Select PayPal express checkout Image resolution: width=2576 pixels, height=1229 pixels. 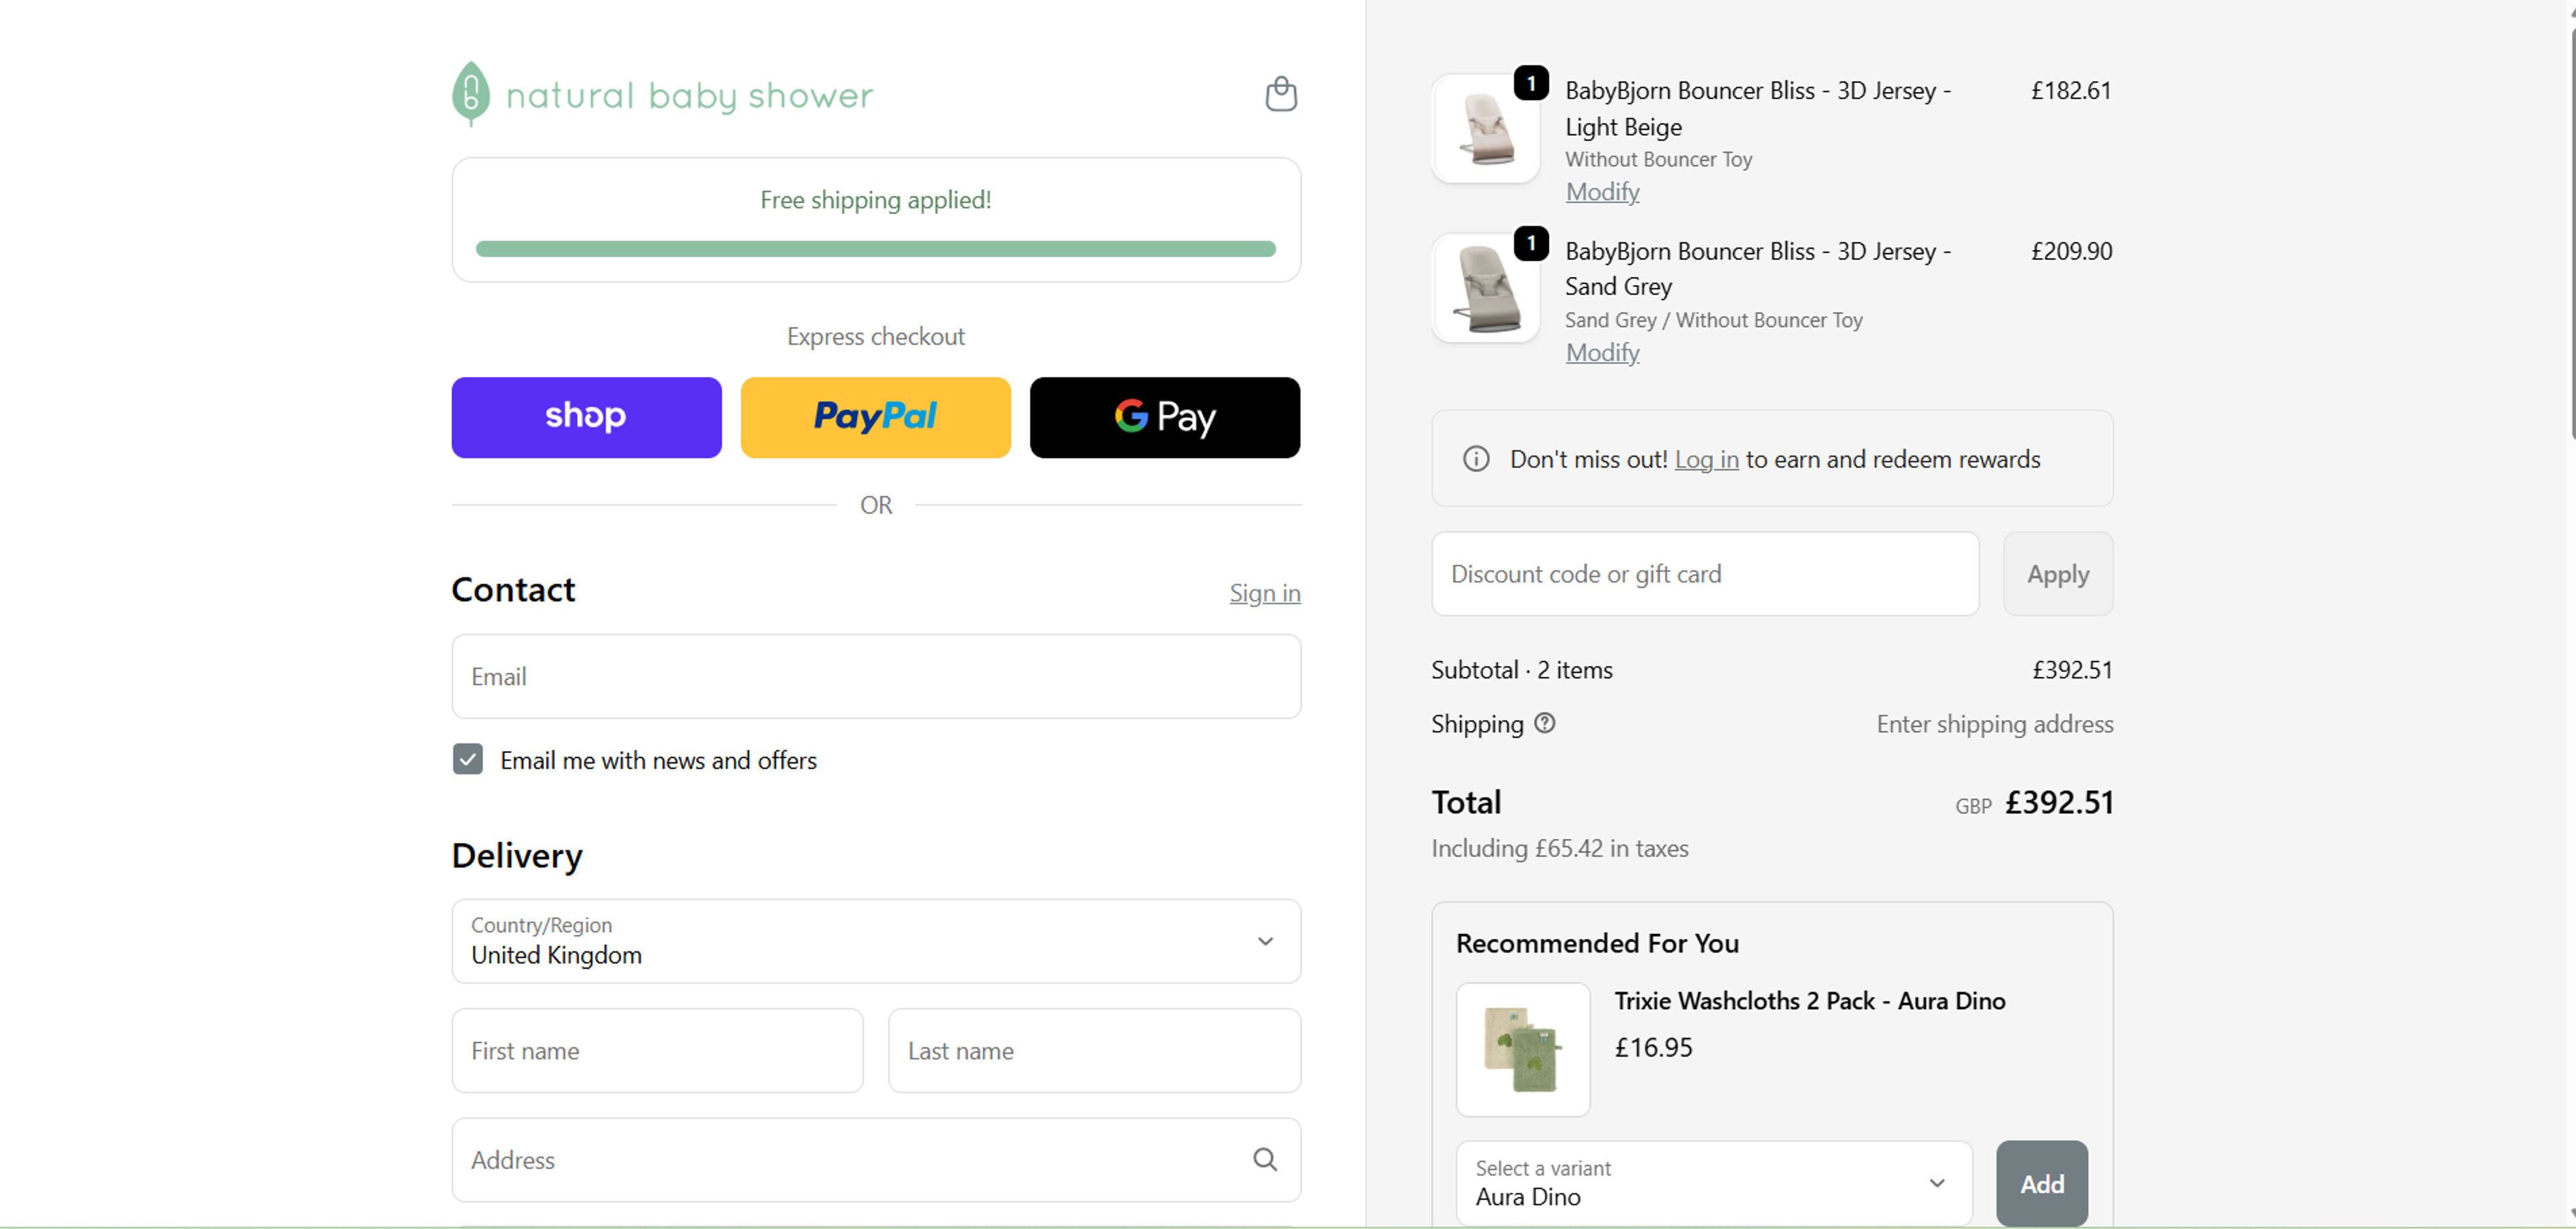tap(874, 416)
